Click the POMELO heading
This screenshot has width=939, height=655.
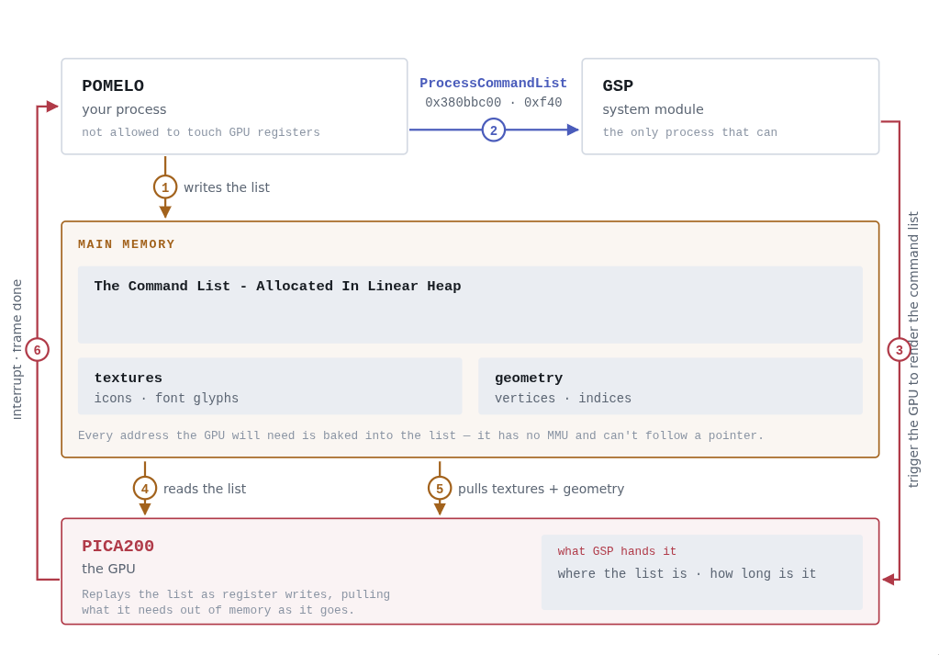tap(113, 85)
